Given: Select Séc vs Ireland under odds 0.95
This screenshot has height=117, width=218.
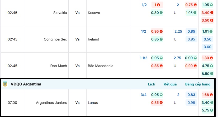Looking at the screenshot, I should coord(191,39).
